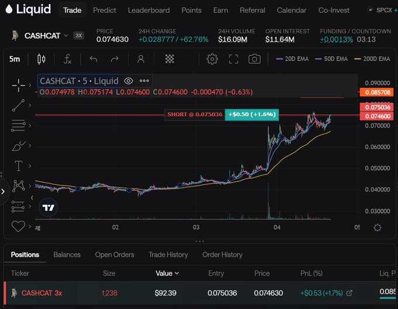Viewport: 398px width, 309px height.
Task: Redo the last chart action
Action: (115, 59)
